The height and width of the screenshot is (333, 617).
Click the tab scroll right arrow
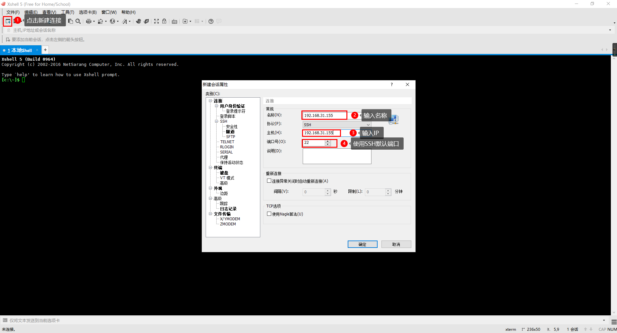tap(607, 50)
